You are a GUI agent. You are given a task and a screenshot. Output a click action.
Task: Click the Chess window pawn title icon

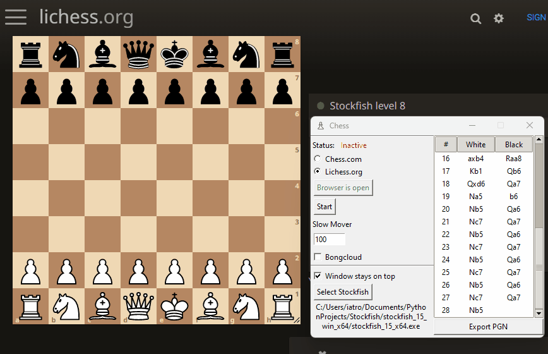(321, 126)
